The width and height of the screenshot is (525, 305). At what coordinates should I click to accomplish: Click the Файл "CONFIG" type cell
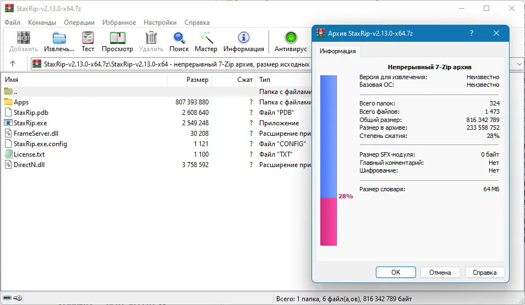pyautogui.click(x=282, y=144)
